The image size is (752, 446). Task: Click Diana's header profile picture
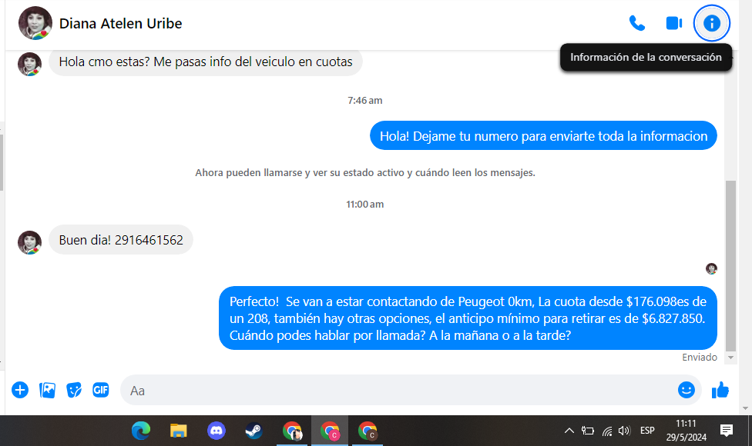click(x=35, y=23)
